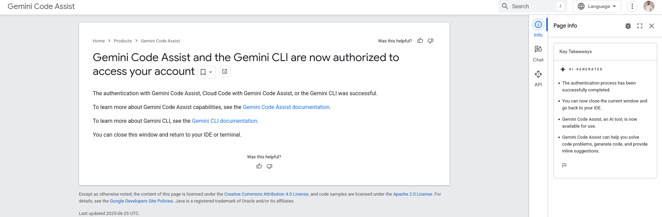Click the globe icon in Language button

pos(581,6)
